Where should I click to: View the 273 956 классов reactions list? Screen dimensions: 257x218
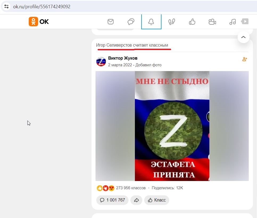[x=131, y=188]
